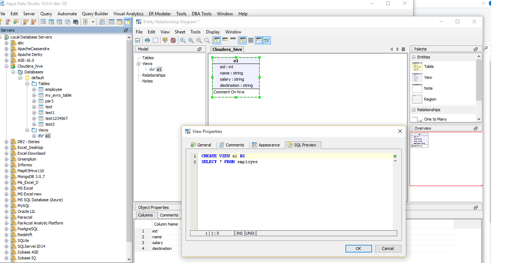The image size is (514, 263).
Task: Collapse the Views node in Model tree
Action: click(139, 64)
